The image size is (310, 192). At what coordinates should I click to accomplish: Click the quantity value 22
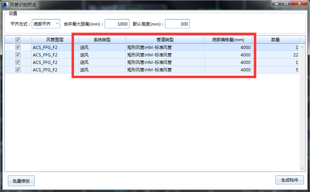click(x=296, y=55)
